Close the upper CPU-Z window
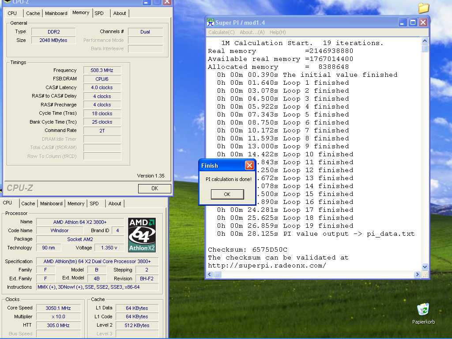Screen dimensions: 452x339 pos(167,2)
